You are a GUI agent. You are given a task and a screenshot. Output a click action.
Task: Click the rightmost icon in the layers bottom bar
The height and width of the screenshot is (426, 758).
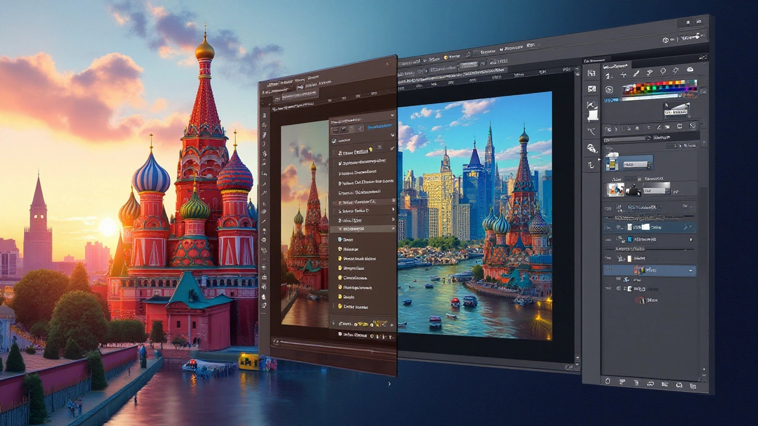tap(693, 386)
